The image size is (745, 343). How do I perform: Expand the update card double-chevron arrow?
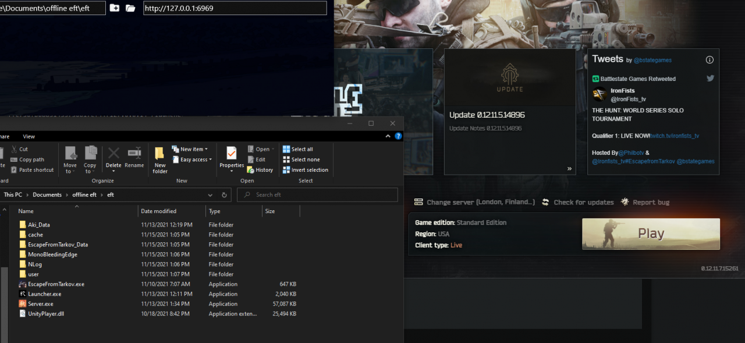tap(570, 169)
